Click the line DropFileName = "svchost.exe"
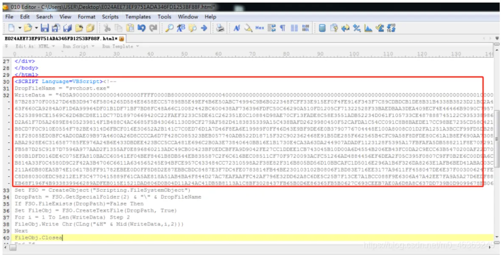 click(62, 88)
